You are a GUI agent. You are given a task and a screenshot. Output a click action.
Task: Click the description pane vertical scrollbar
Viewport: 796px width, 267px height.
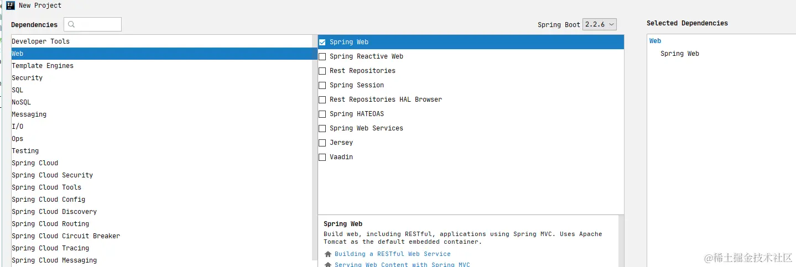pos(621,240)
